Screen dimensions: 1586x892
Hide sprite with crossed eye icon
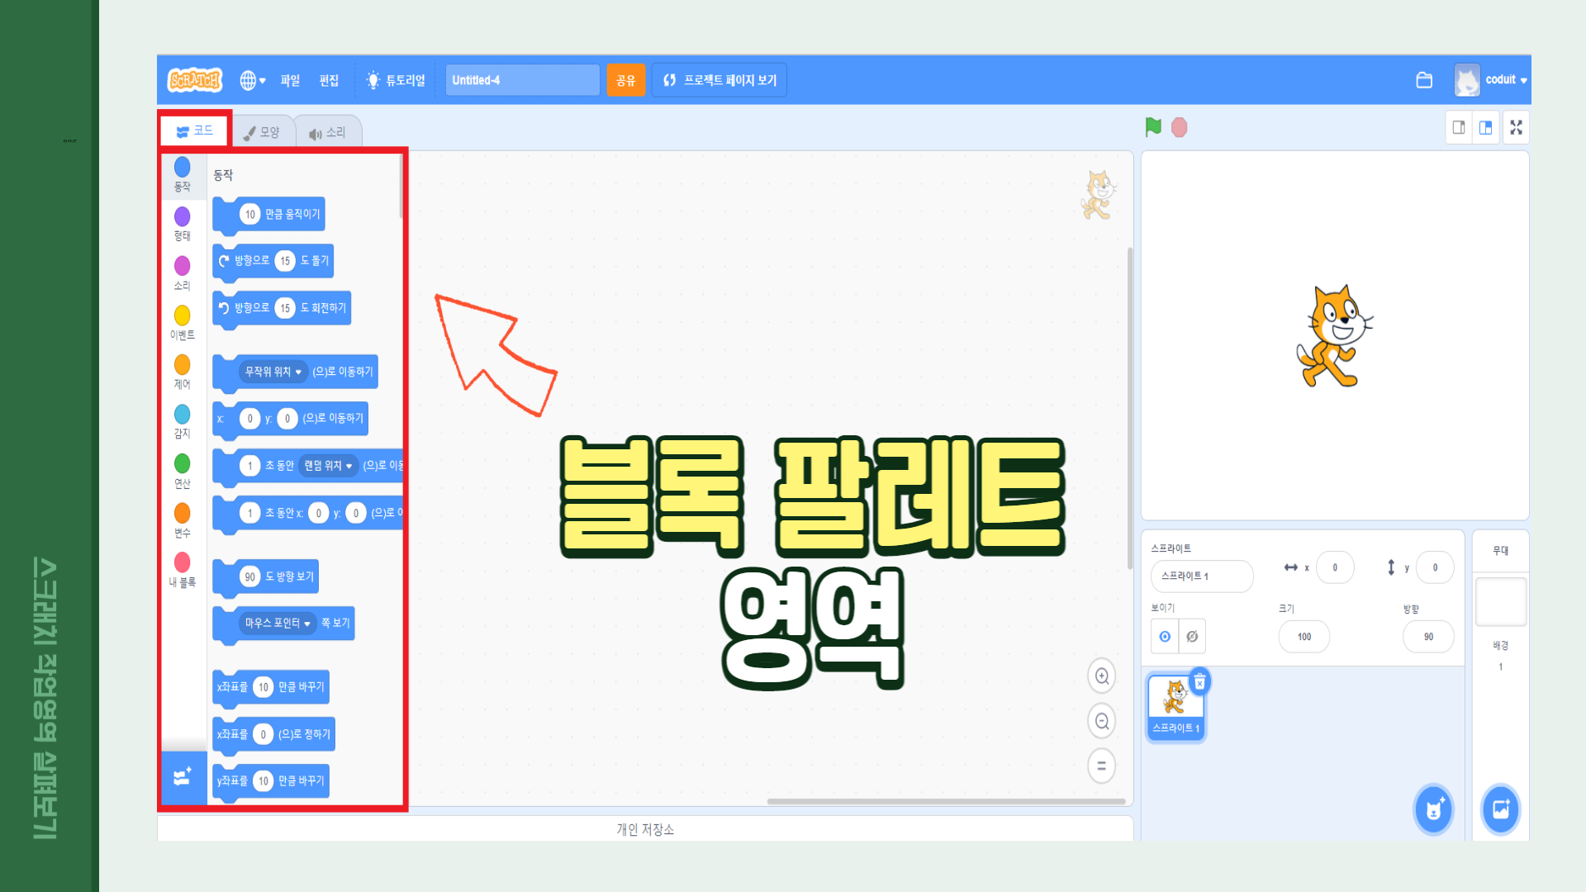[1192, 637]
